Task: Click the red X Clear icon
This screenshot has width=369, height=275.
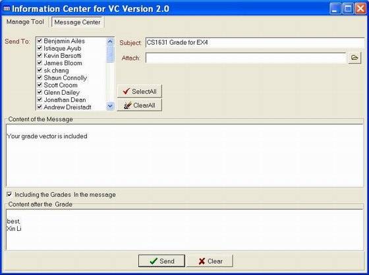Action: [x=202, y=261]
